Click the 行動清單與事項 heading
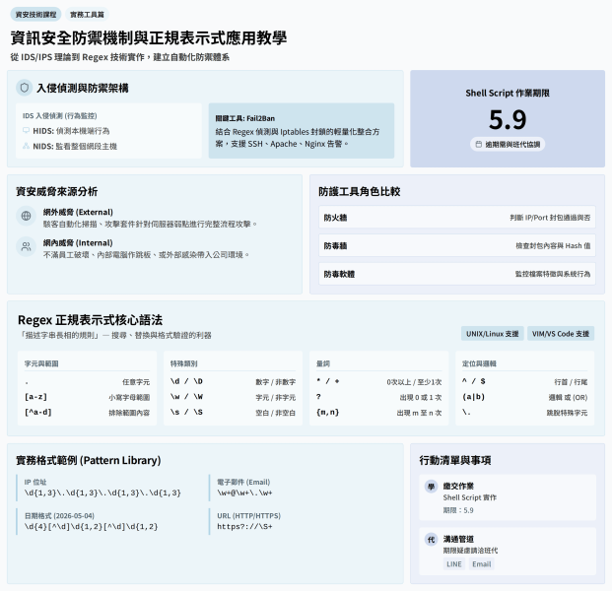The image size is (612, 591). click(455, 460)
